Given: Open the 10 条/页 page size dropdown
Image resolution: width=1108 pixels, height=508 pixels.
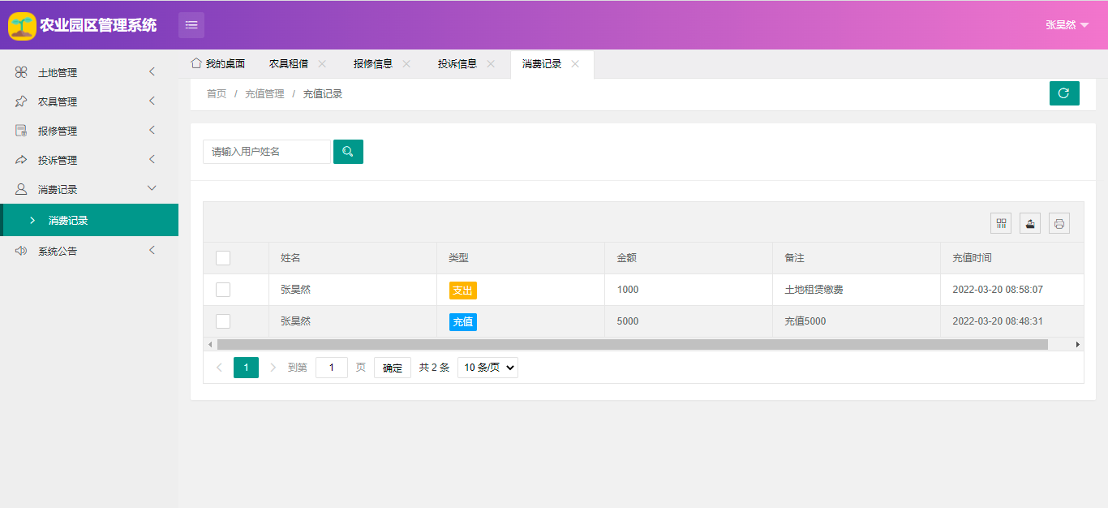Looking at the screenshot, I should 487,368.
